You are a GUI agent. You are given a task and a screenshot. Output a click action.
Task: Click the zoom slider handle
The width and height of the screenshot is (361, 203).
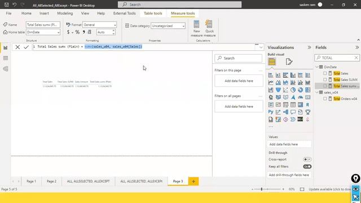point(262,189)
